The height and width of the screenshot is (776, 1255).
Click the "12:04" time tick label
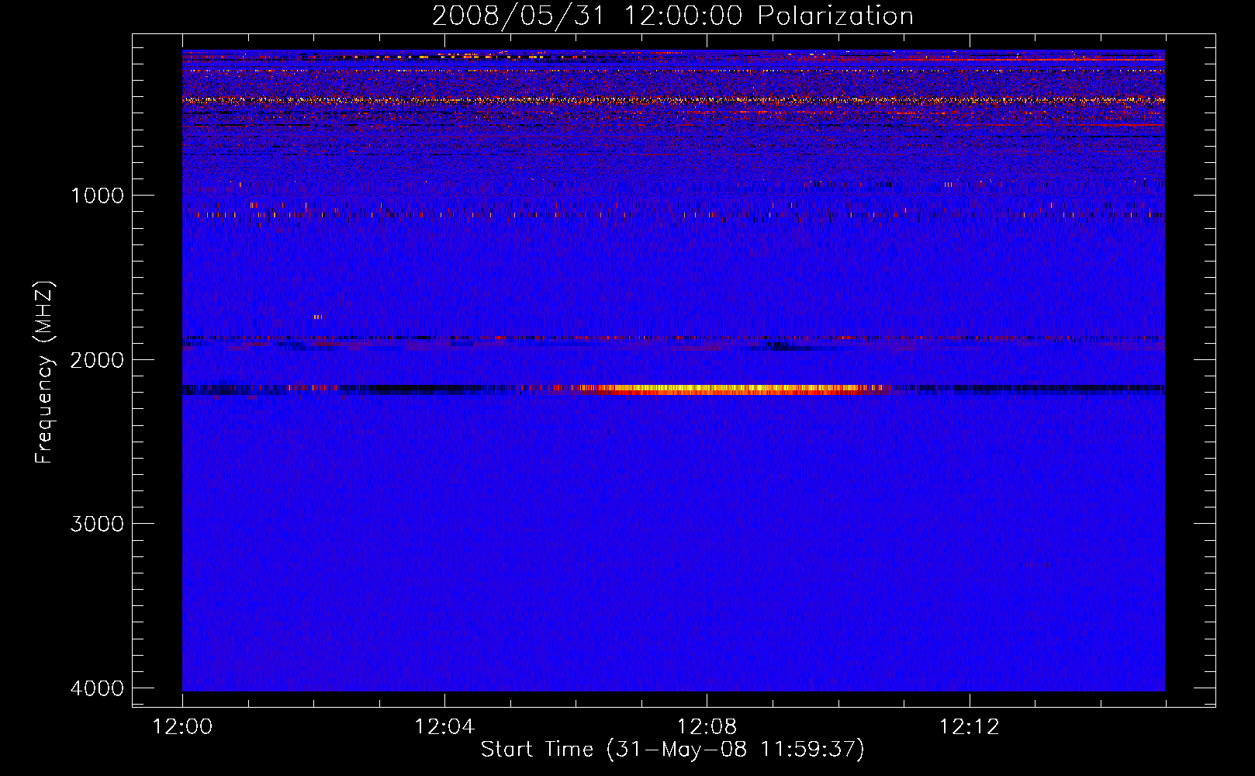tap(444, 727)
